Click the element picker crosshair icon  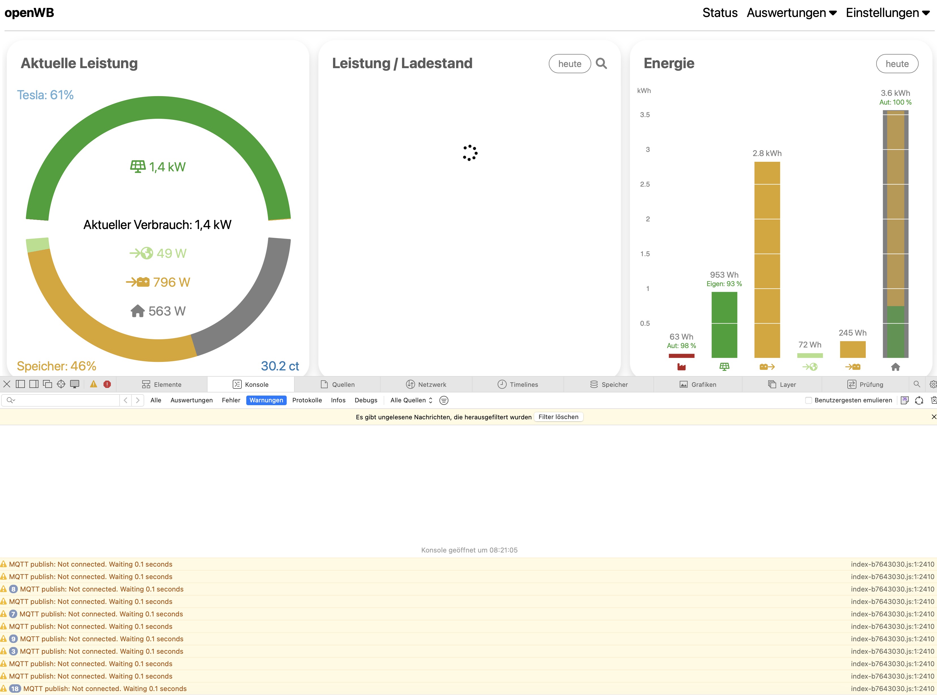tap(61, 384)
